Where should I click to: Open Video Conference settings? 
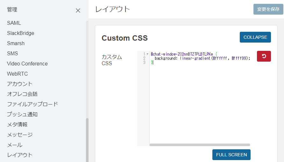tap(27, 64)
